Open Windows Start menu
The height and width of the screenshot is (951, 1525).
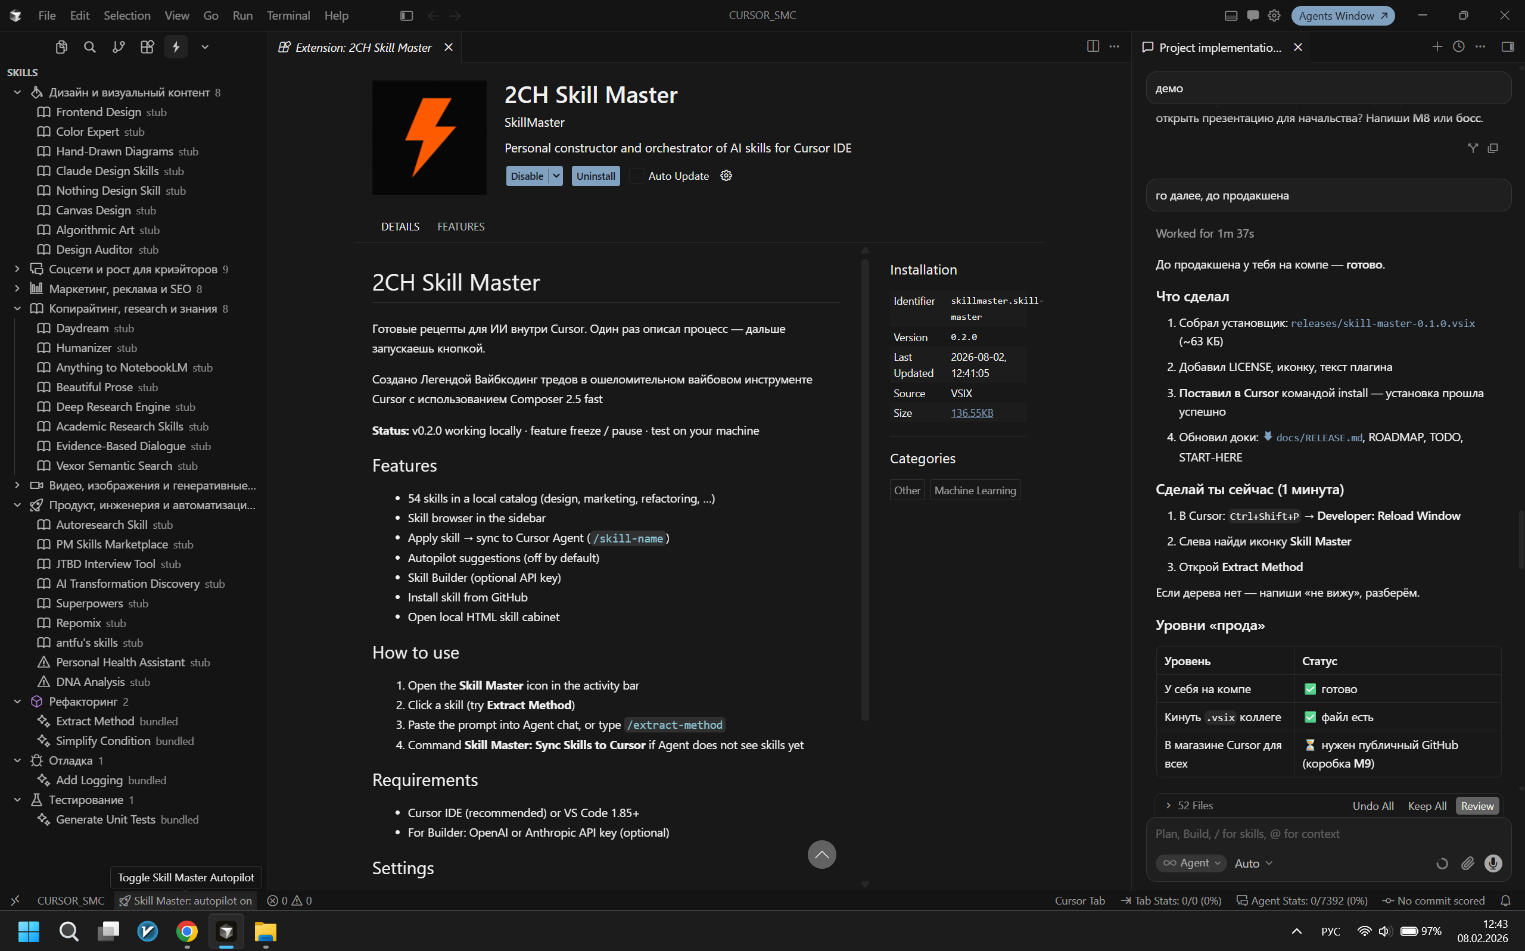(29, 931)
